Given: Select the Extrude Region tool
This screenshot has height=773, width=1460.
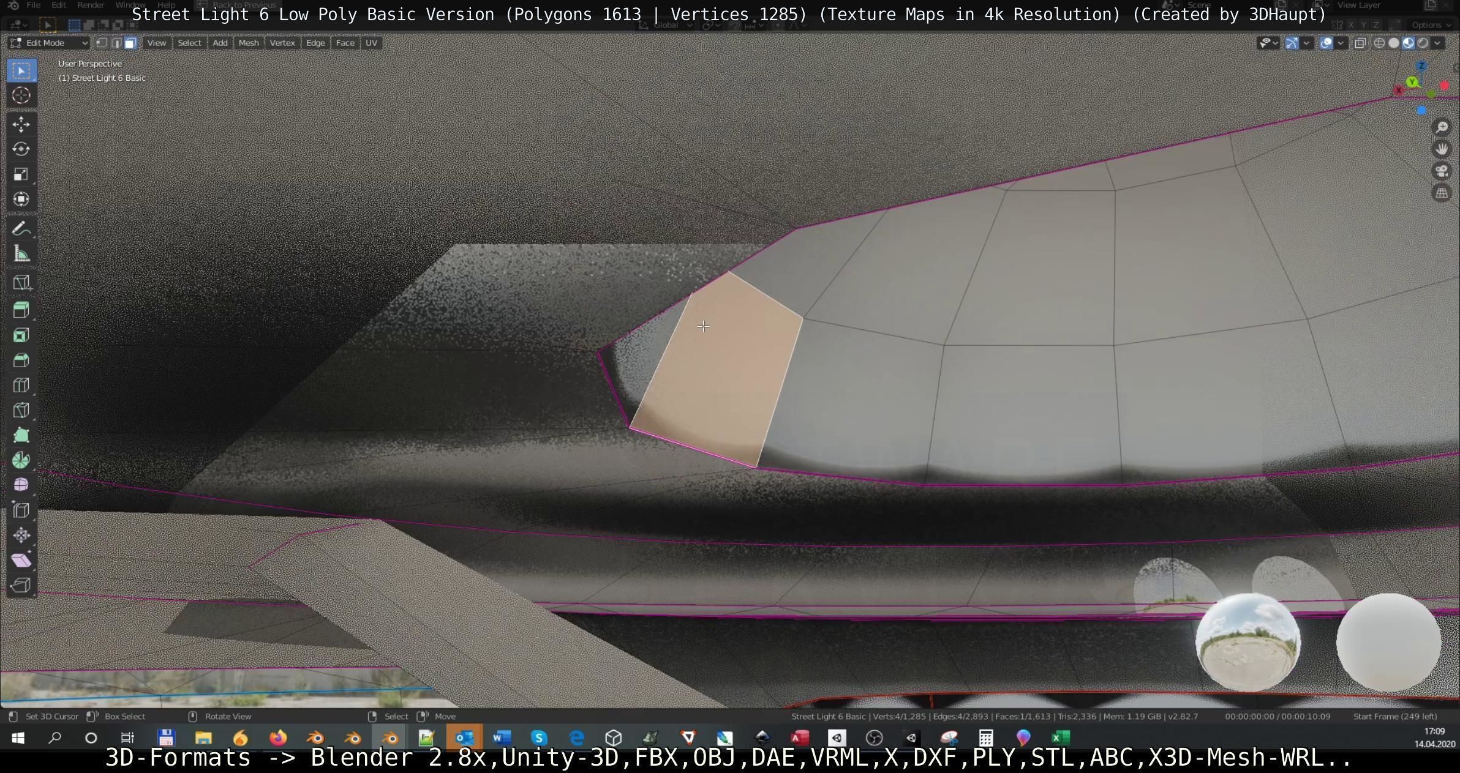Looking at the screenshot, I should pos(21,310).
